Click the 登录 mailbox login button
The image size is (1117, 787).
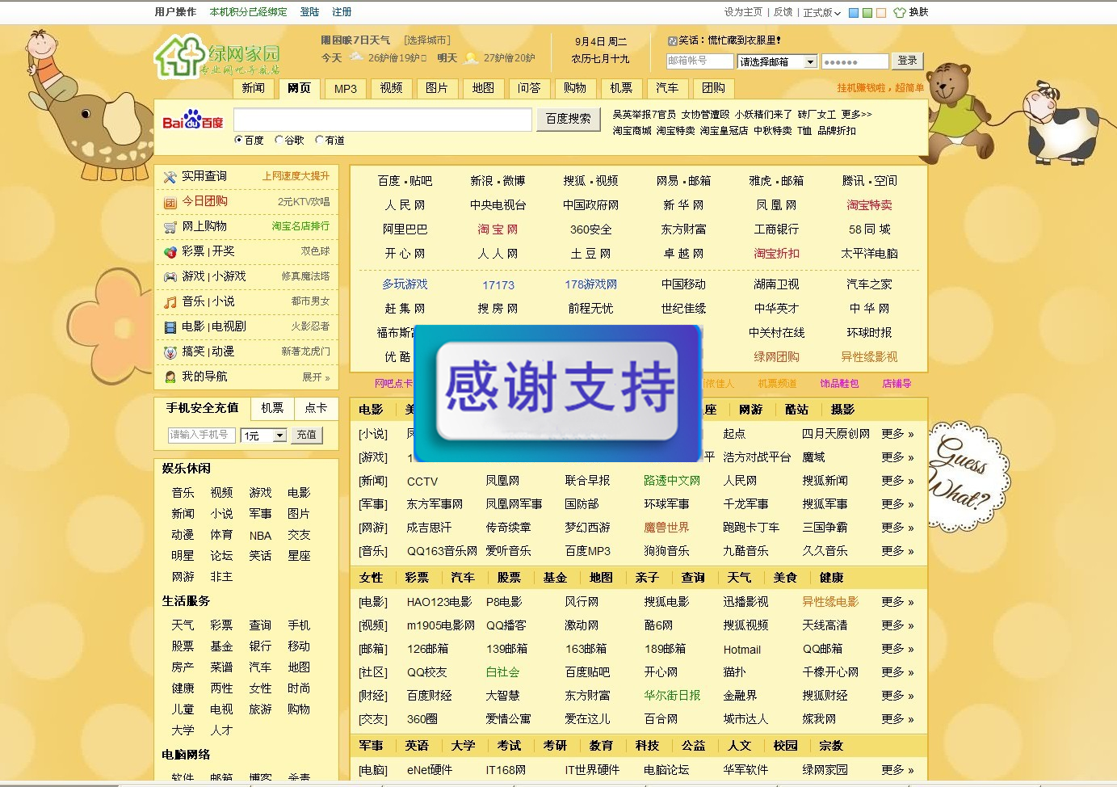908,61
